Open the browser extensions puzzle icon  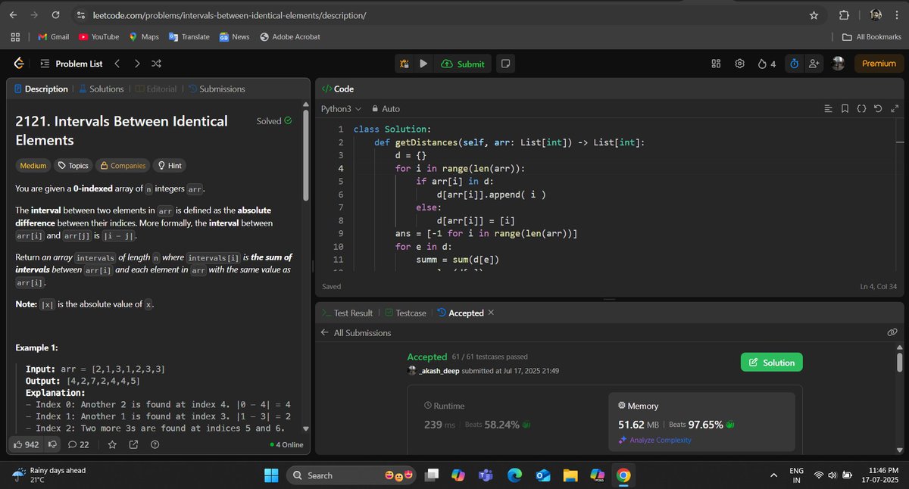[845, 15]
